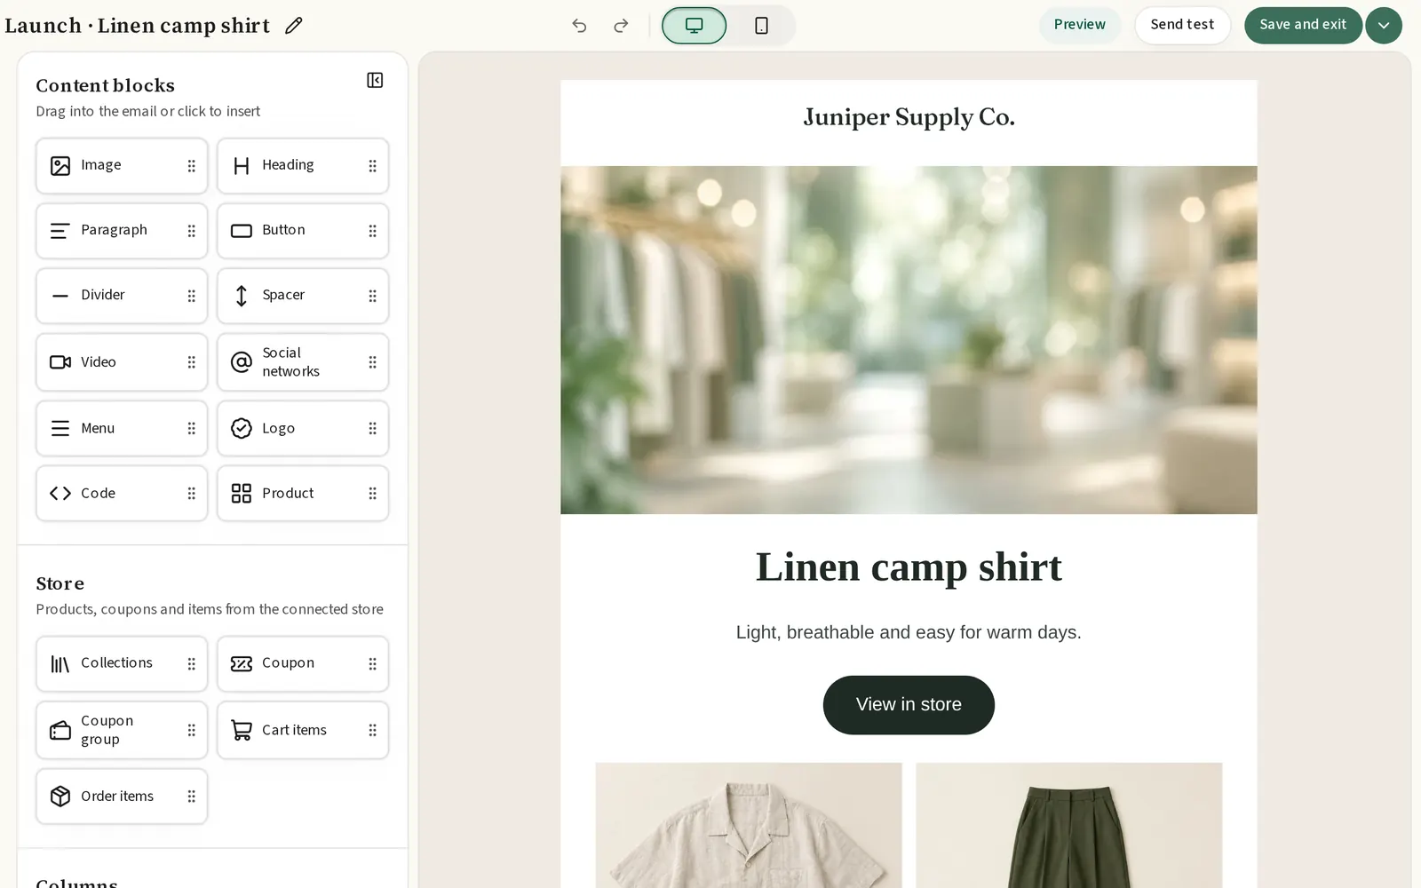This screenshot has height=888, width=1421.
Task: Select the 'Light, breathable' paragraph text
Action: (x=909, y=632)
